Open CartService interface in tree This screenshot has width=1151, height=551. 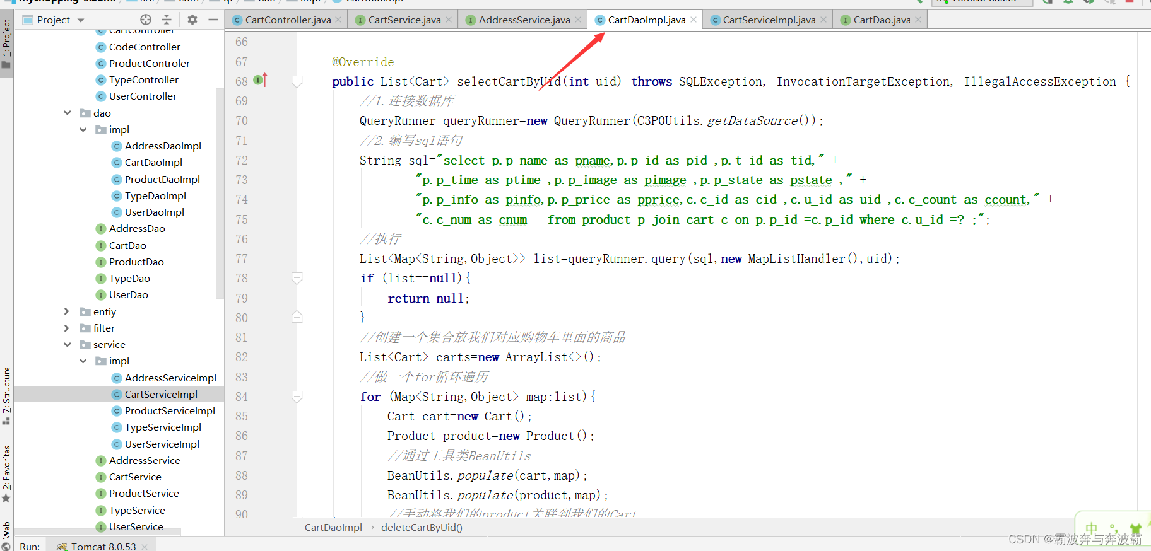click(x=135, y=477)
